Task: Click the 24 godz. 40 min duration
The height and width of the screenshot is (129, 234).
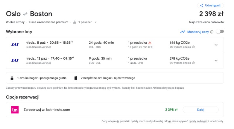Action: click(x=101, y=43)
